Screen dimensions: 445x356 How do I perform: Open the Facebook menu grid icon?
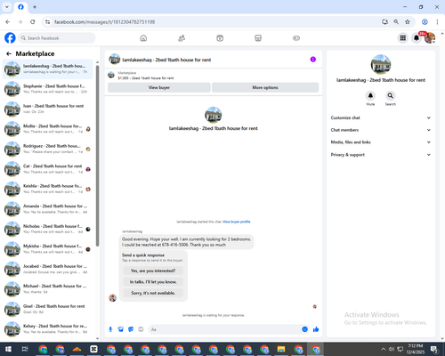tap(403, 38)
